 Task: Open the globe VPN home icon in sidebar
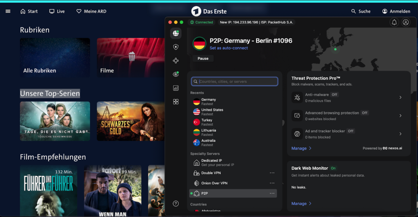(x=176, y=33)
